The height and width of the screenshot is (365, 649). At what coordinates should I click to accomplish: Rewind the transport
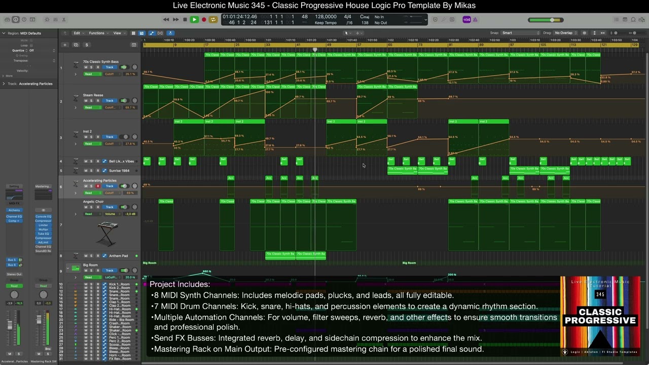(166, 20)
